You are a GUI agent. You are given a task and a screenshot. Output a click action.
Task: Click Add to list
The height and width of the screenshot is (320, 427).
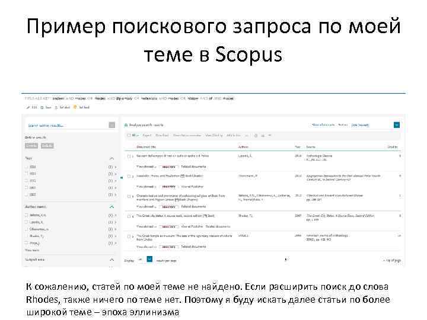click(x=234, y=135)
